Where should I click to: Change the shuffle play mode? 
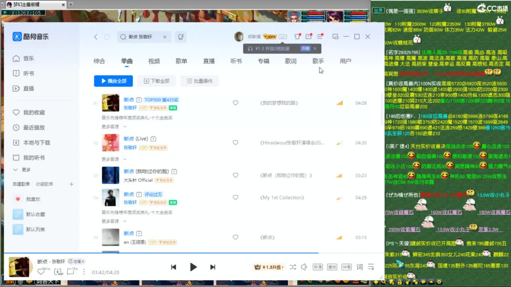pyautogui.click(x=293, y=267)
